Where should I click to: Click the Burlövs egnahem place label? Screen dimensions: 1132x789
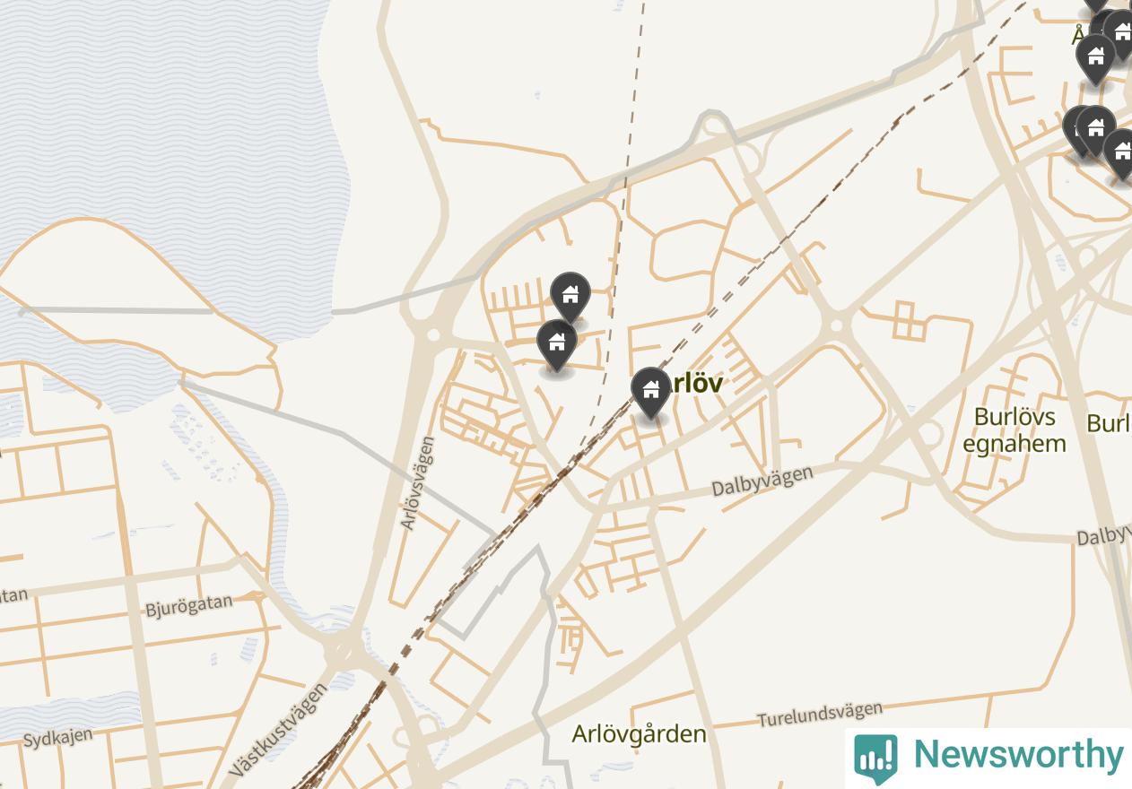coord(1014,430)
